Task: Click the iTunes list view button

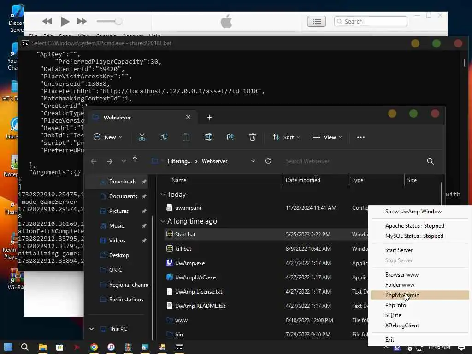Action: 316,21
